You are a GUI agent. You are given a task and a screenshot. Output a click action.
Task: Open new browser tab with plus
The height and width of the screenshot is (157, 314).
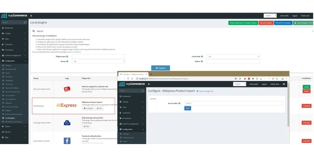pos(151,74)
